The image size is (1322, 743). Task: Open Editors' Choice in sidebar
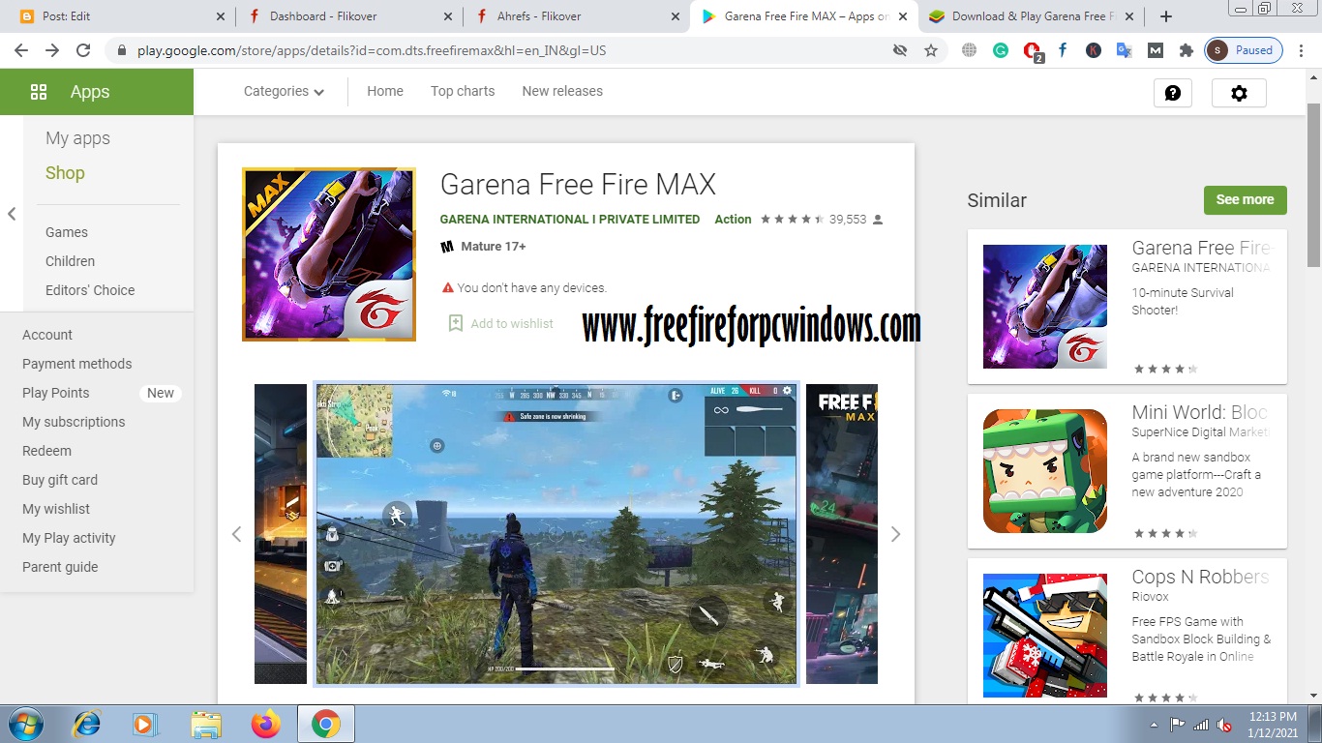90,290
